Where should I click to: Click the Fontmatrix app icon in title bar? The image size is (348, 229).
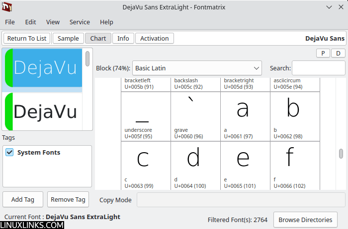coord(7,7)
